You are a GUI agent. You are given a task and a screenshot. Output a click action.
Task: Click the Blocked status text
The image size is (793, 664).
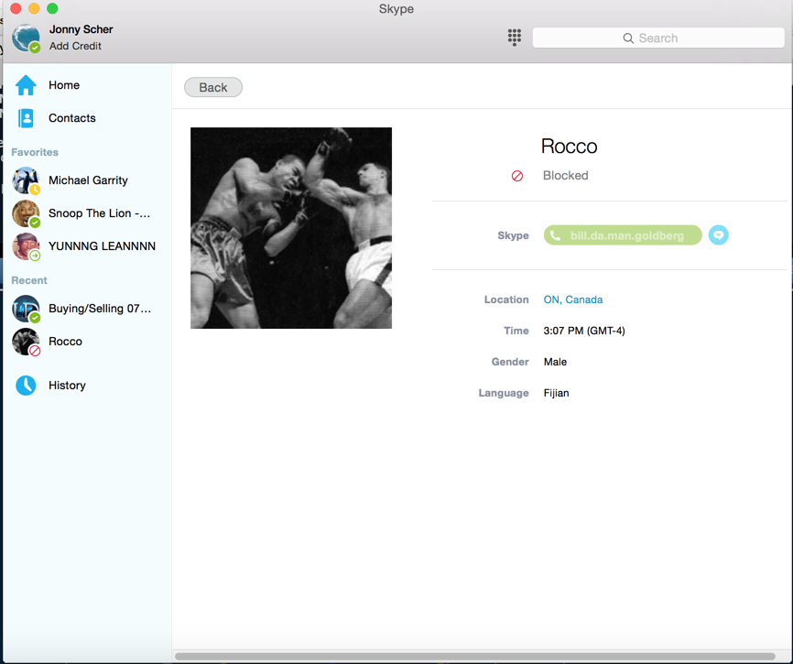(x=565, y=176)
